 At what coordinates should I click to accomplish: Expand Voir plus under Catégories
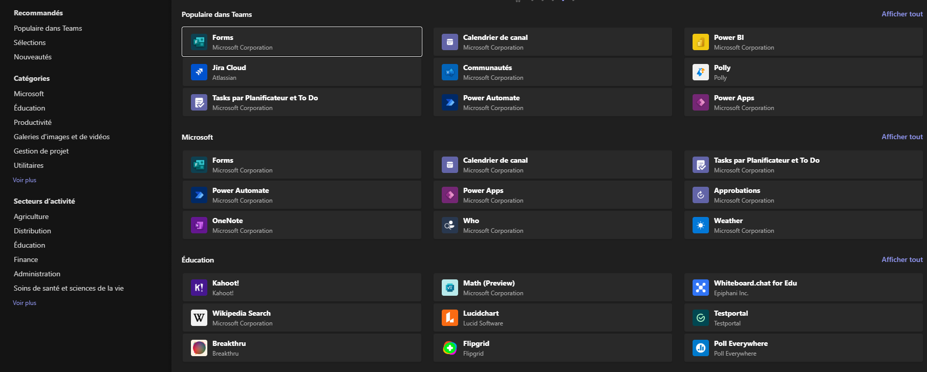(25, 180)
